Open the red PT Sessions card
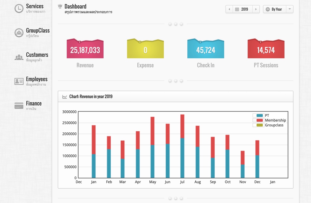 coord(266,50)
